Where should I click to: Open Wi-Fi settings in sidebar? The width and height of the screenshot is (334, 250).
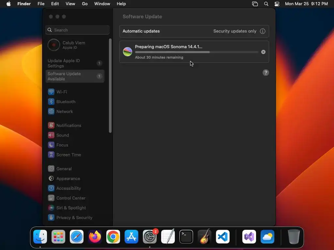coord(75,92)
